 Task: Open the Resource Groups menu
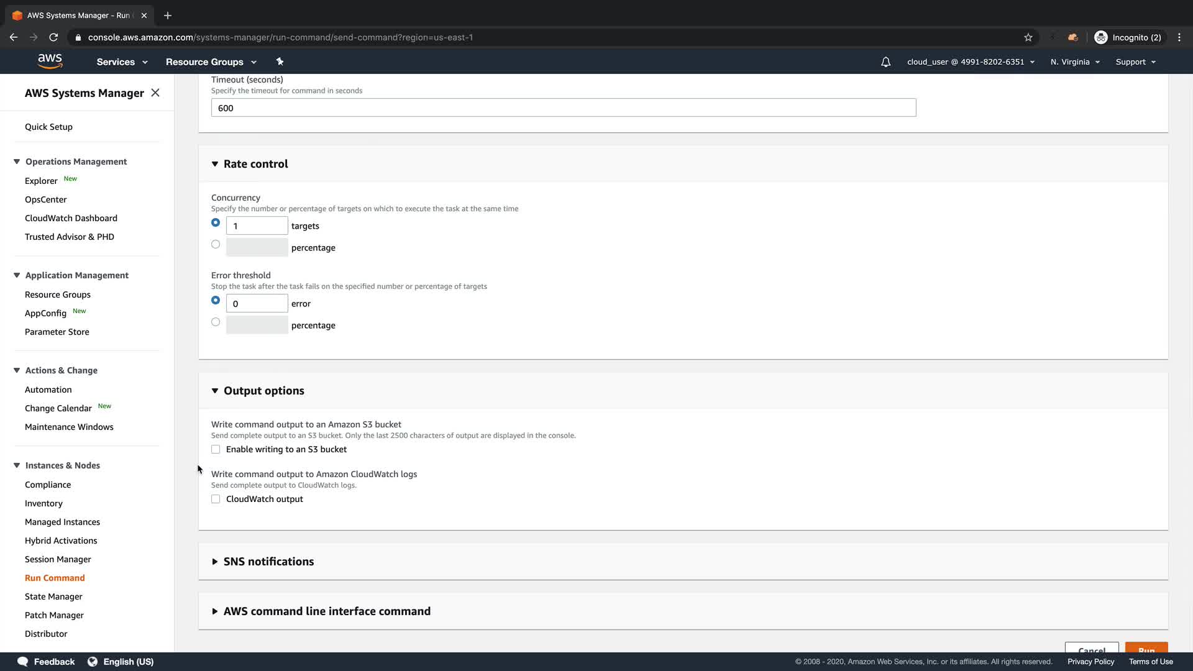[x=211, y=62]
